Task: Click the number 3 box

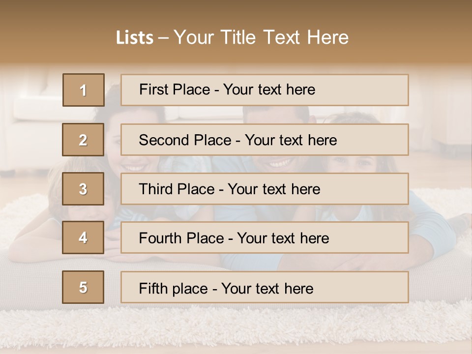Action: point(84,189)
